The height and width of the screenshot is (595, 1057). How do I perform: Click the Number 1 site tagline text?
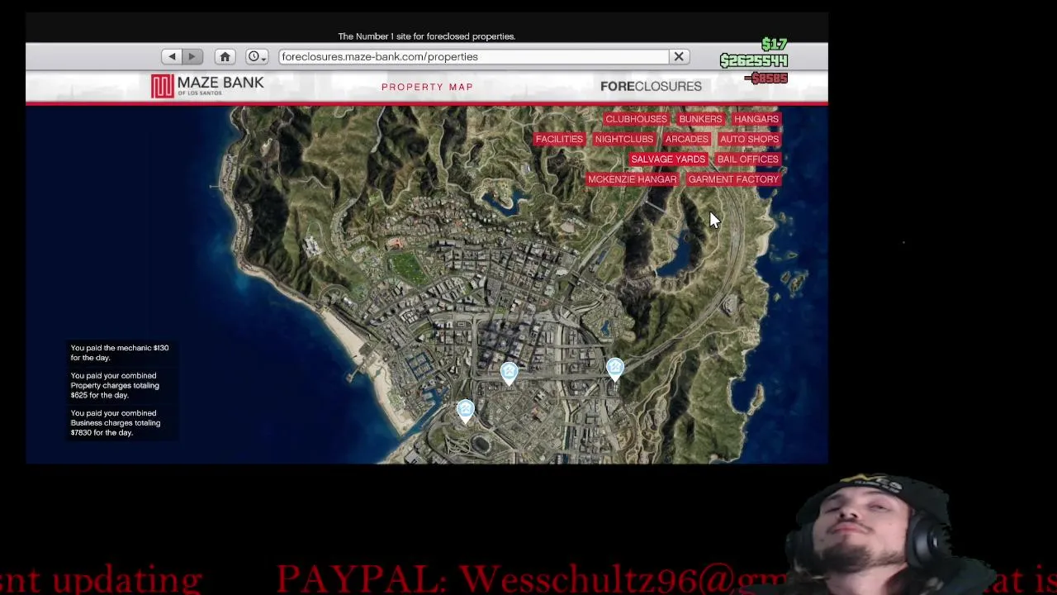pos(427,36)
